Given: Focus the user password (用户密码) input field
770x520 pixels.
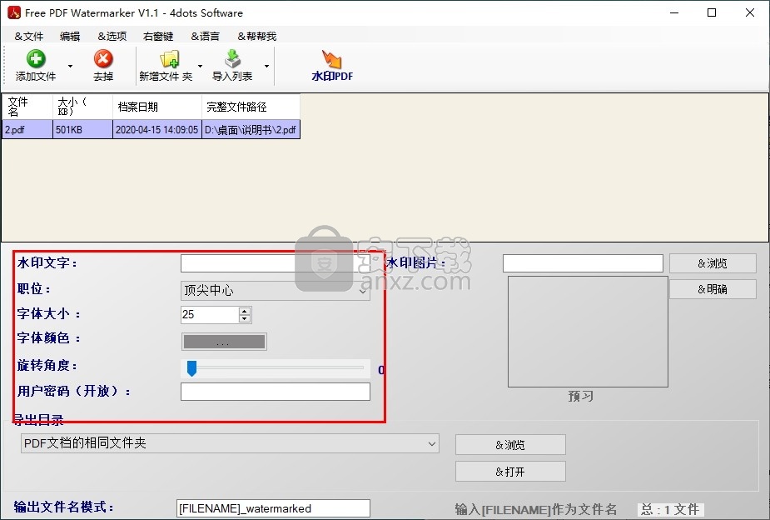Looking at the screenshot, I should 275,392.
